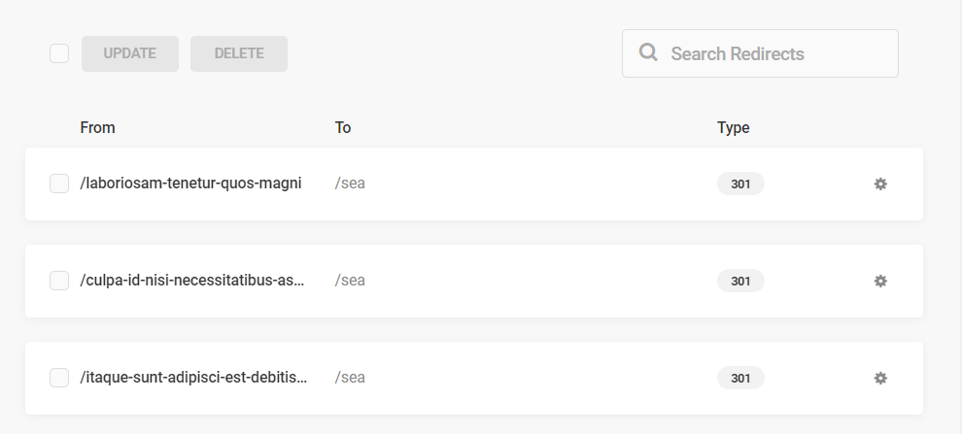Click the 301 type badge for culpa-id-nisi
This screenshot has height=434, width=962.
[740, 281]
